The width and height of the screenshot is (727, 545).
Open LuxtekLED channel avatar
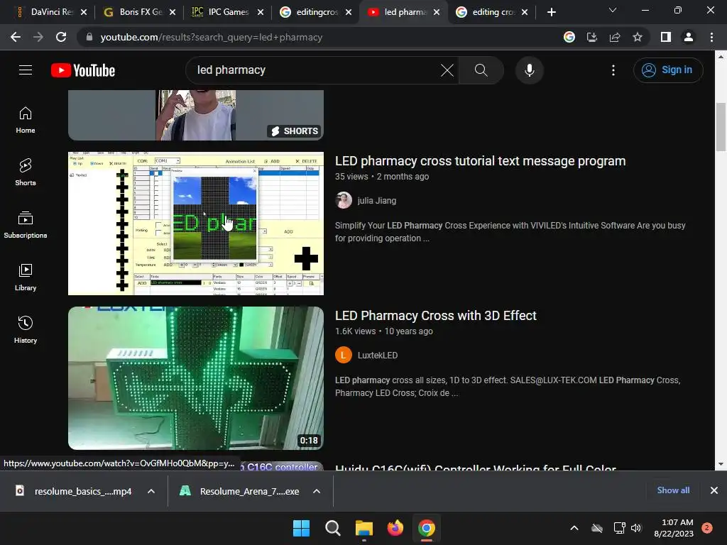point(344,356)
